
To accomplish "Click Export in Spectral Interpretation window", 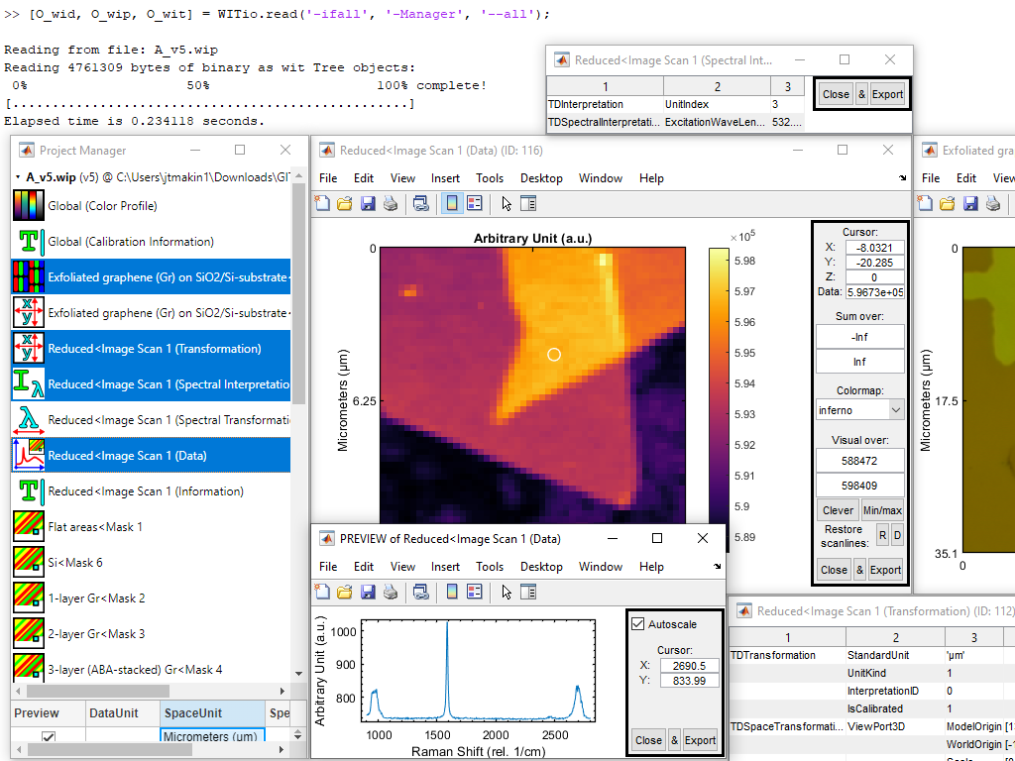I will coord(887,94).
